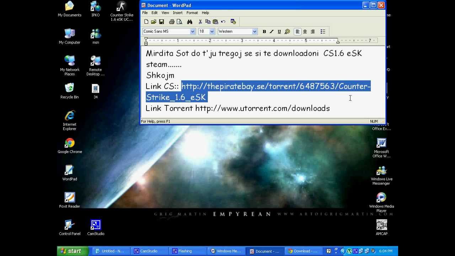This screenshot has height=256, width=455.
Task: Expand the Comic Sans MS font dropdown
Action: (x=192, y=32)
